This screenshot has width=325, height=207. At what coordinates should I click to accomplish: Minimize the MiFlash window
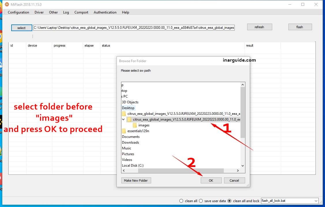click(x=290, y=4)
